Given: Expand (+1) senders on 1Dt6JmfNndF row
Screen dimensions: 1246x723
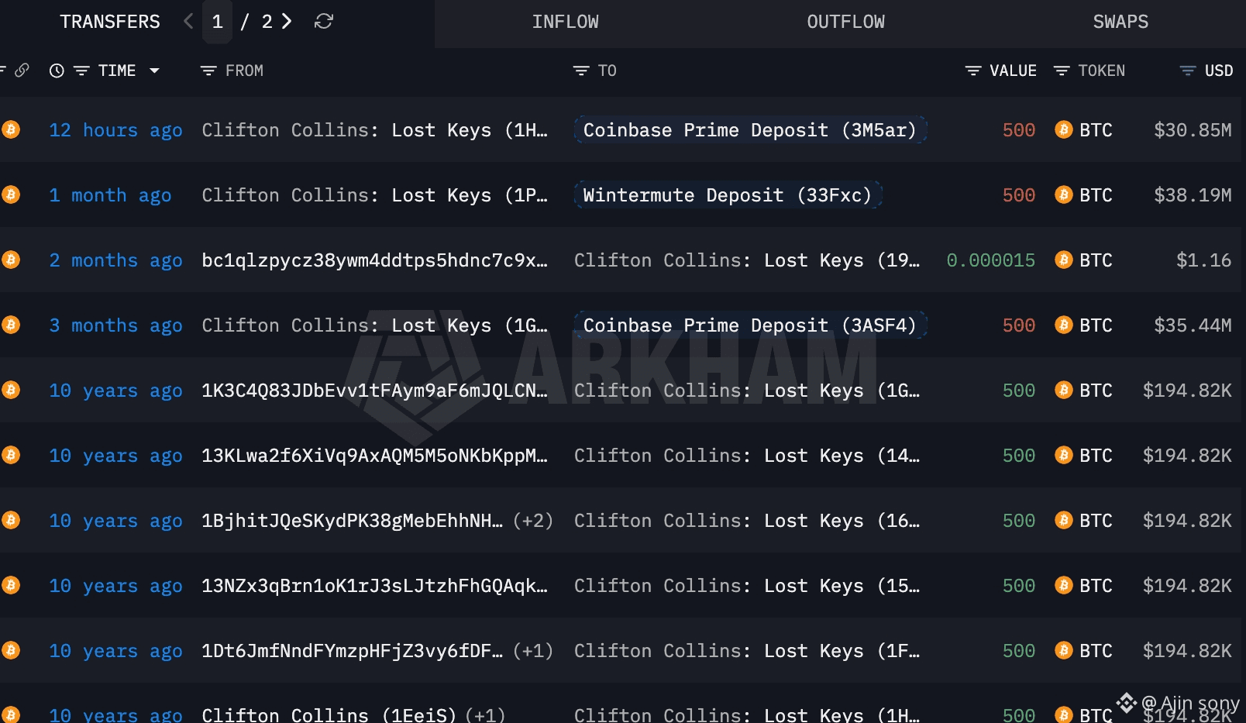Looking at the screenshot, I should pos(533,650).
